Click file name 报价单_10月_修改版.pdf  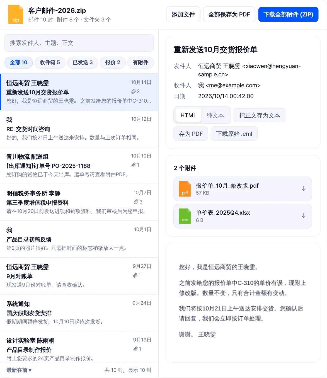click(227, 186)
